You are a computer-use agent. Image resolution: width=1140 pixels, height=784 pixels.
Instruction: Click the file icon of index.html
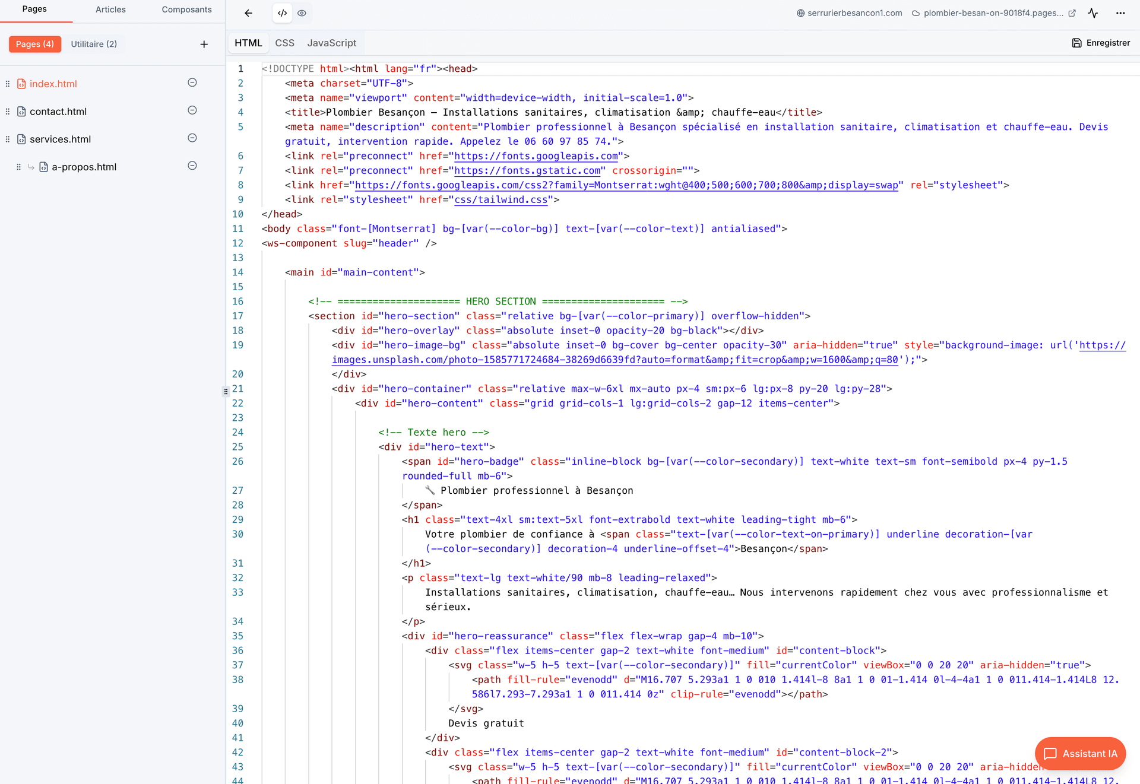21,84
